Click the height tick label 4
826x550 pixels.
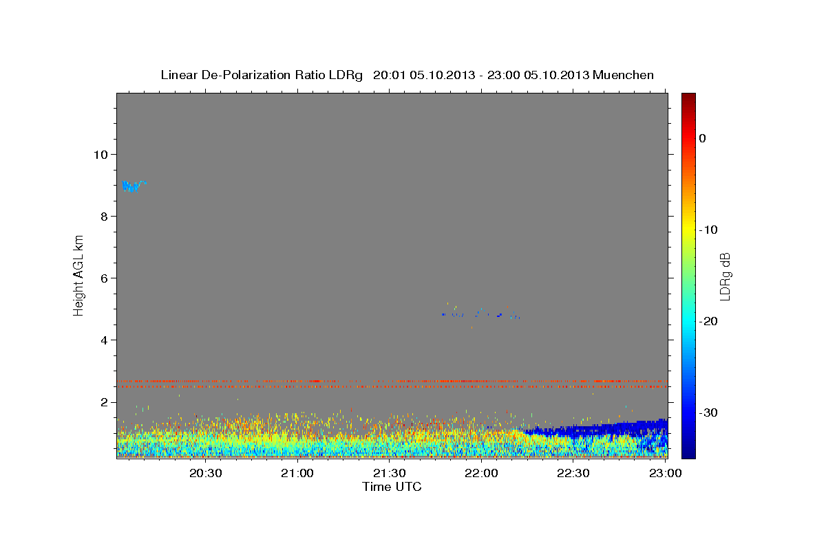103,340
